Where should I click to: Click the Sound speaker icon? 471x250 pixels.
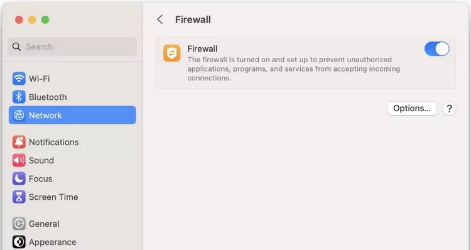[19, 160]
